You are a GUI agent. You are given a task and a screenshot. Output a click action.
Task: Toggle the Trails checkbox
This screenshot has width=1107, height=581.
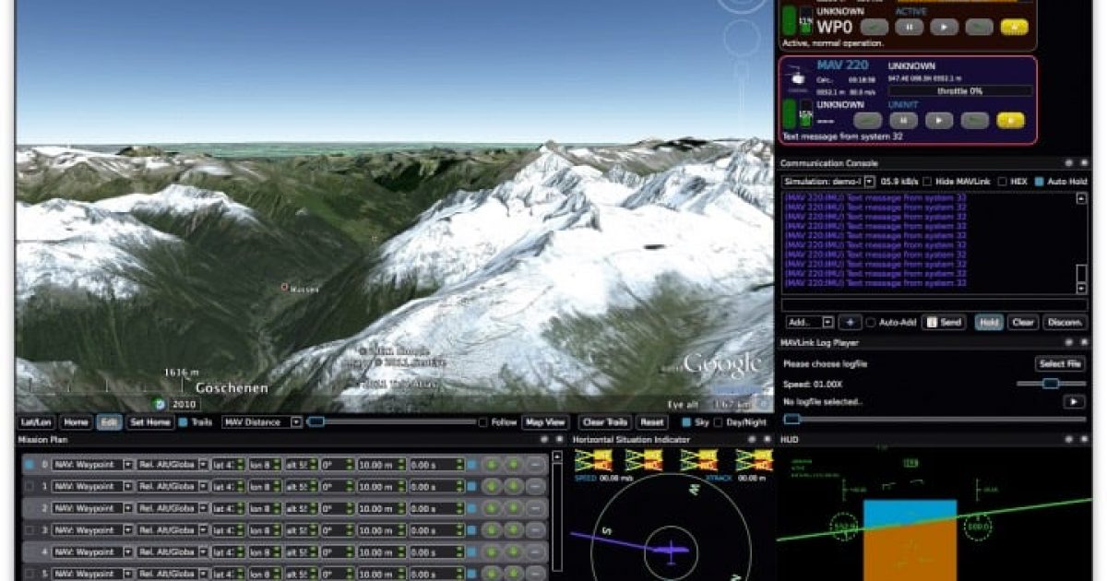click(x=183, y=422)
